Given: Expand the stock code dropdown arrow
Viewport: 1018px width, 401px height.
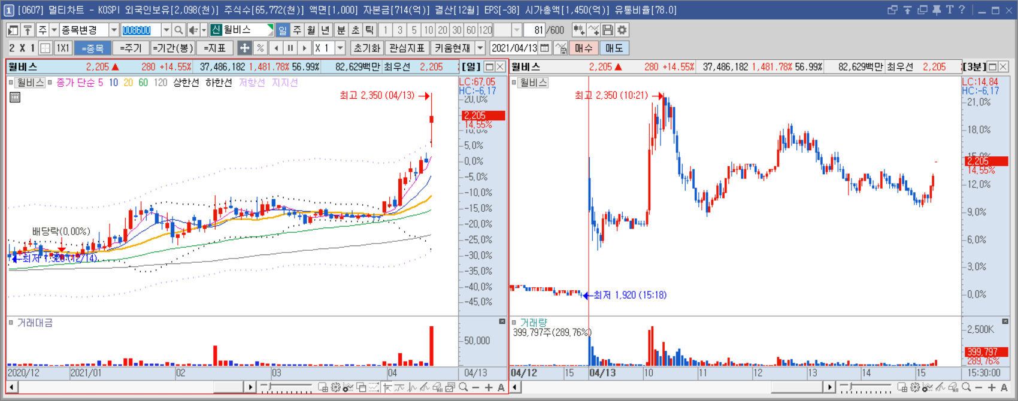Looking at the screenshot, I should (166, 30).
